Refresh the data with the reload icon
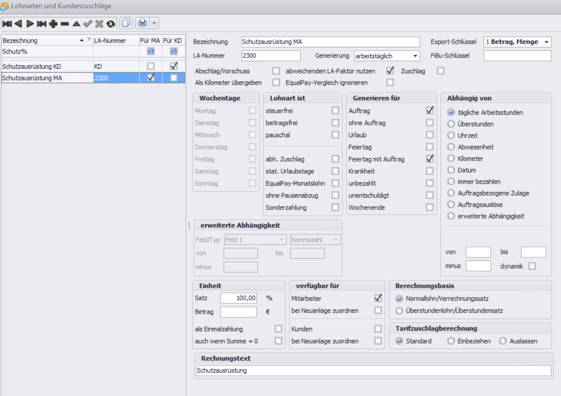Viewport: 561px width, 396px height. (110, 23)
